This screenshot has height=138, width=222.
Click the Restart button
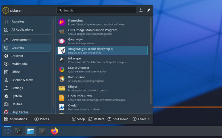(x=96, y=119)
